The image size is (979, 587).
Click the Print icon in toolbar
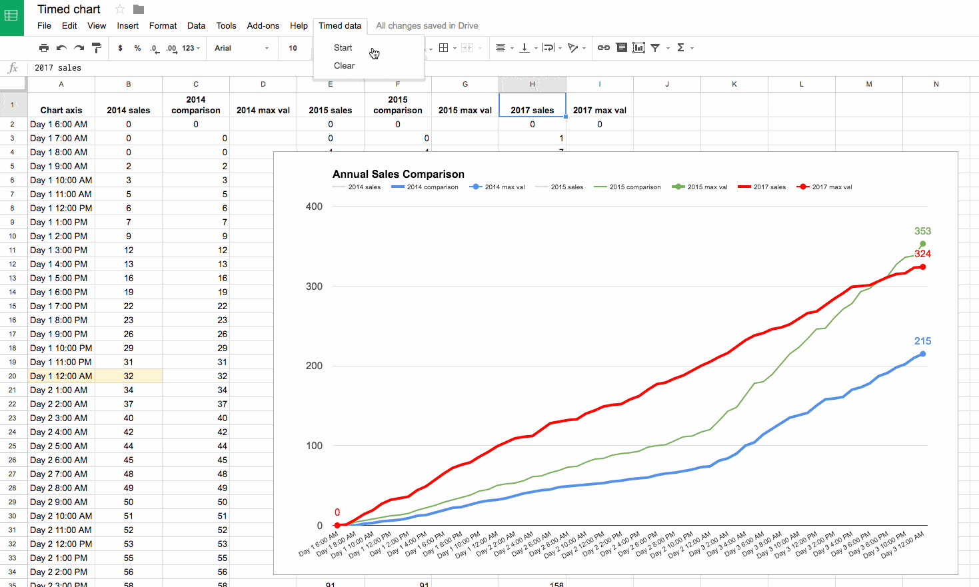(44, 48)
